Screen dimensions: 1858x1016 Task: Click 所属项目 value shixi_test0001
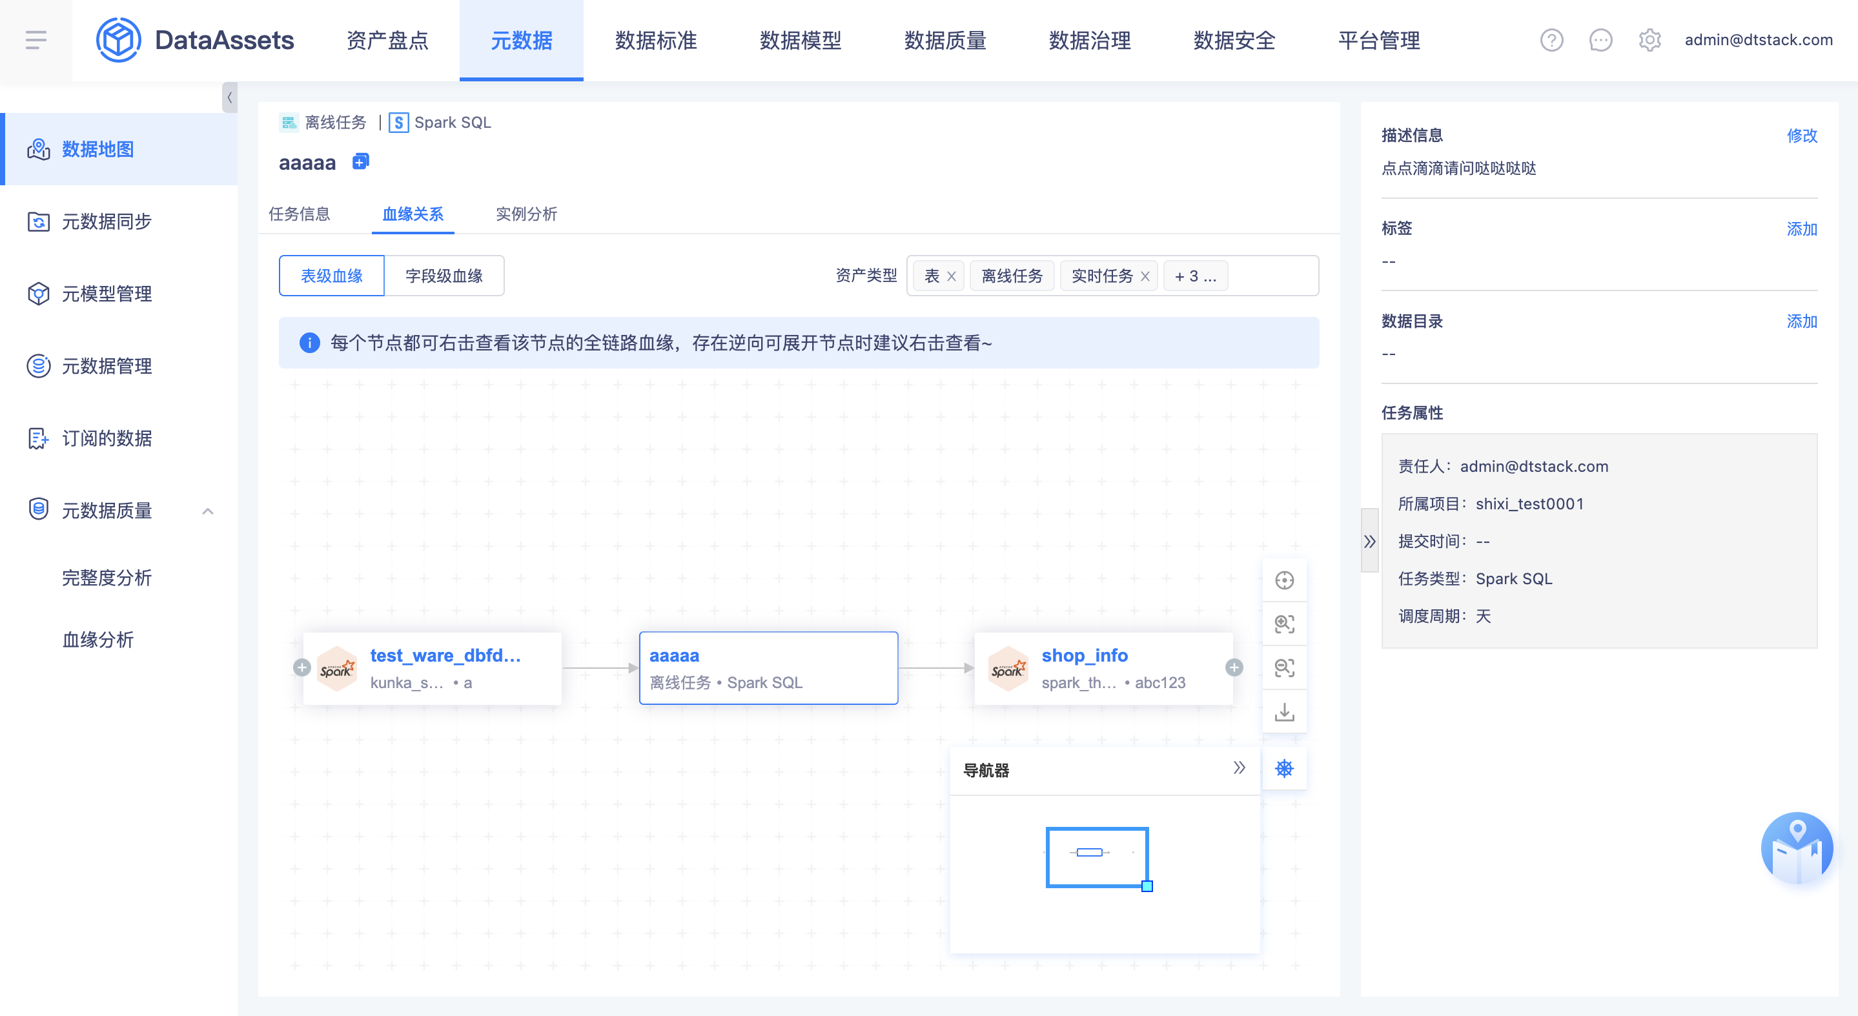1529,504
